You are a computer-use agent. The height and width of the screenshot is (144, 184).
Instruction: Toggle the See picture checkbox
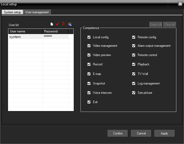click(x=134, y=93)
